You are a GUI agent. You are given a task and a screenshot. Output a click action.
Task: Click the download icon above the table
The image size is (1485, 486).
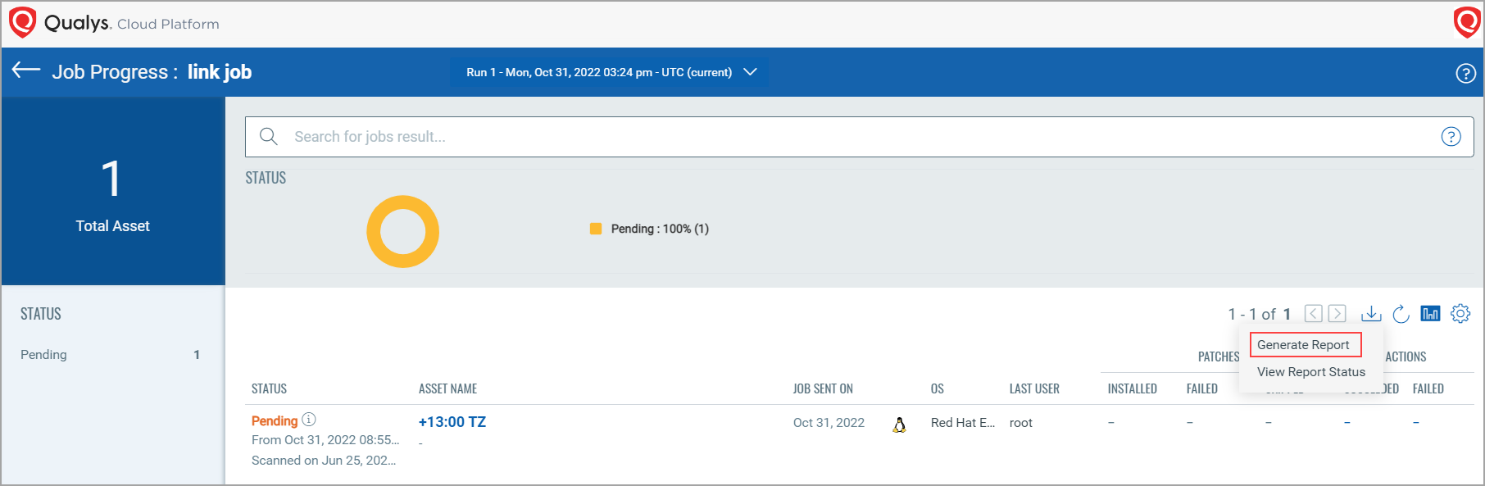coord(1370,314)
